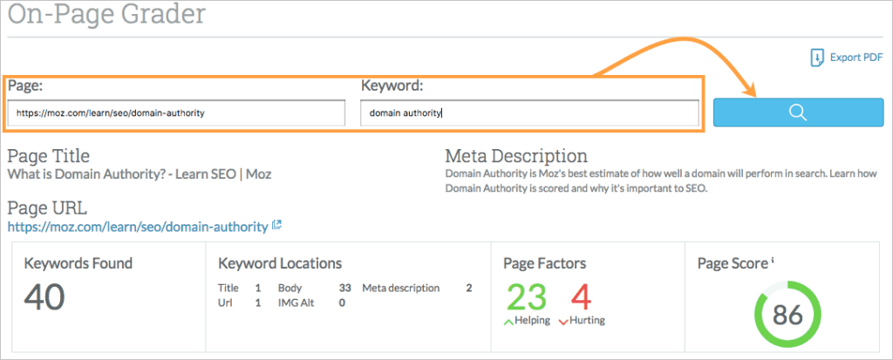Click the green 23 Helping factors number
893x360 pixels.
[526, 297]
